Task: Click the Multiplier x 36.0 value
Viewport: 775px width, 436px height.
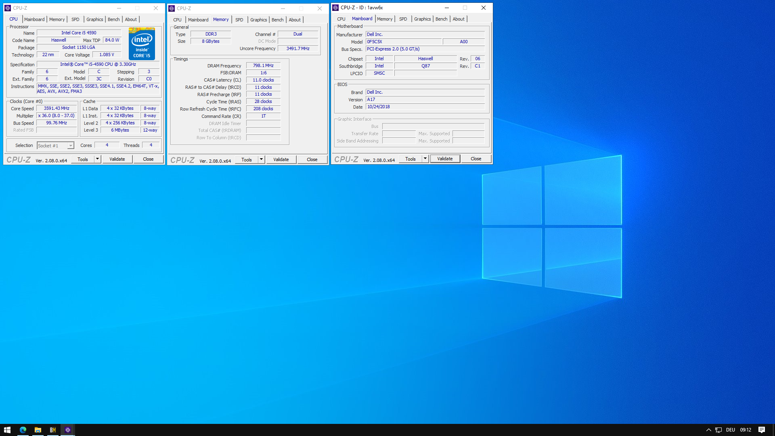Action: 57,116
